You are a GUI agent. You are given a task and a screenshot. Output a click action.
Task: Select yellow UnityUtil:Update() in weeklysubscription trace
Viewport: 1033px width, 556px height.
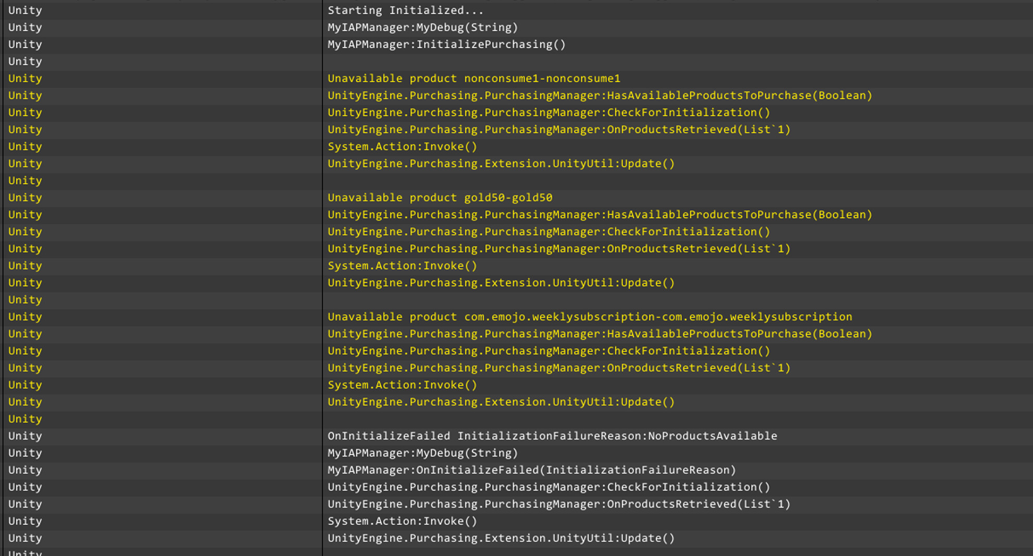[x=501, y=402]
